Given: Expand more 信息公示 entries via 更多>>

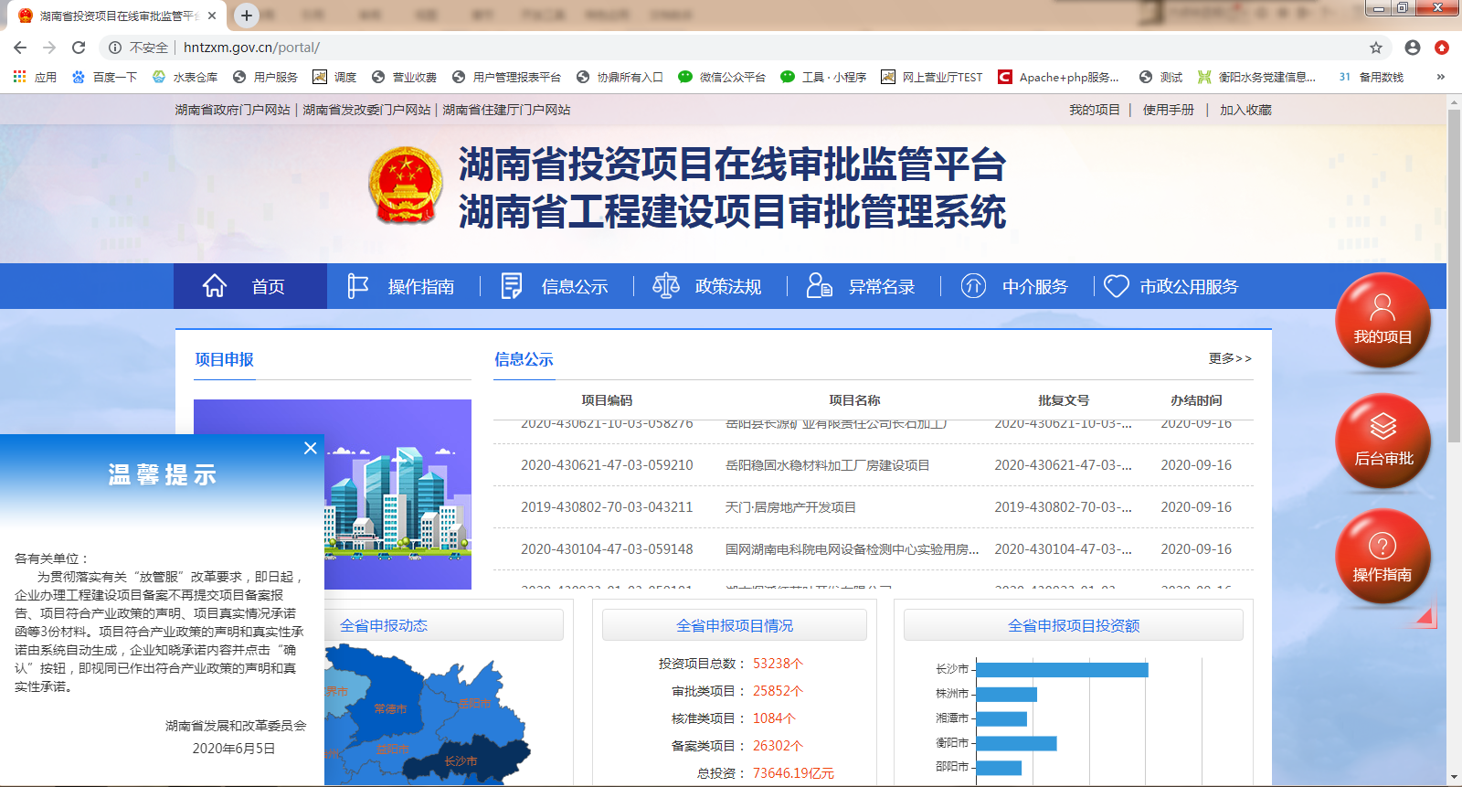Looking at the screenshot, I should coord(1230,358).
